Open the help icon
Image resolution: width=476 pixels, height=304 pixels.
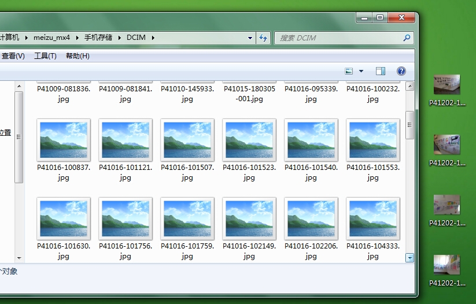coord(401,71)
